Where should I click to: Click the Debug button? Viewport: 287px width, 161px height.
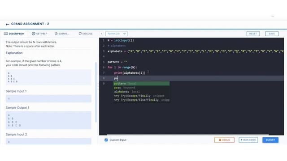pos(224,140)
